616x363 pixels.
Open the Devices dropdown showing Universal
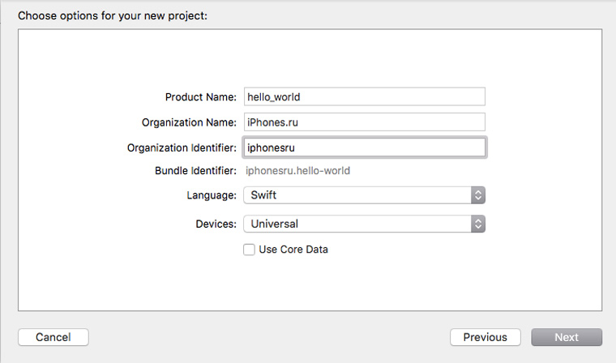[x=364, y=224]
